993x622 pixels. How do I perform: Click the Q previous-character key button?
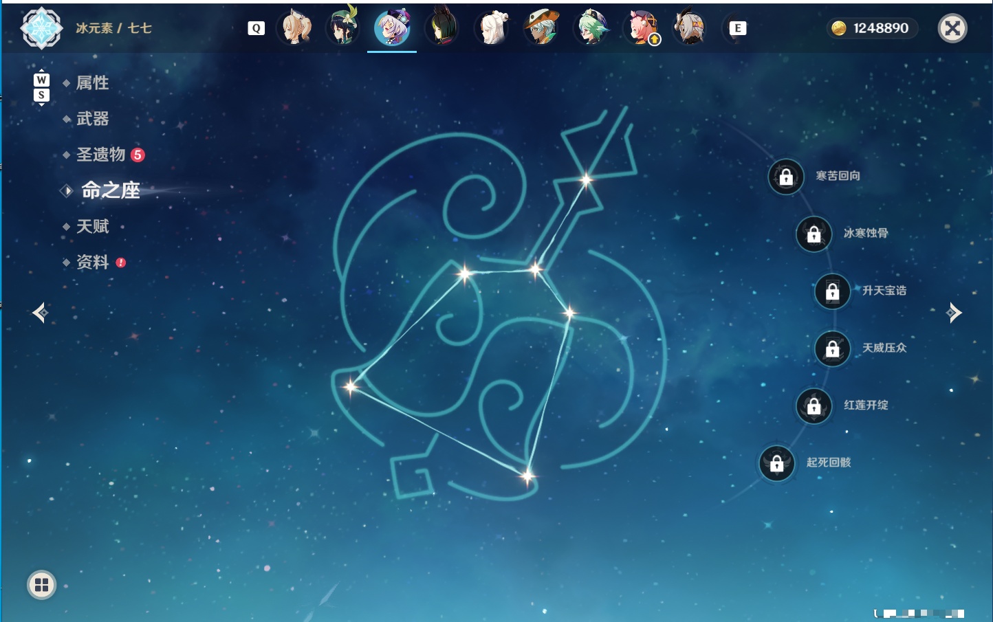(x=256, y=28)
